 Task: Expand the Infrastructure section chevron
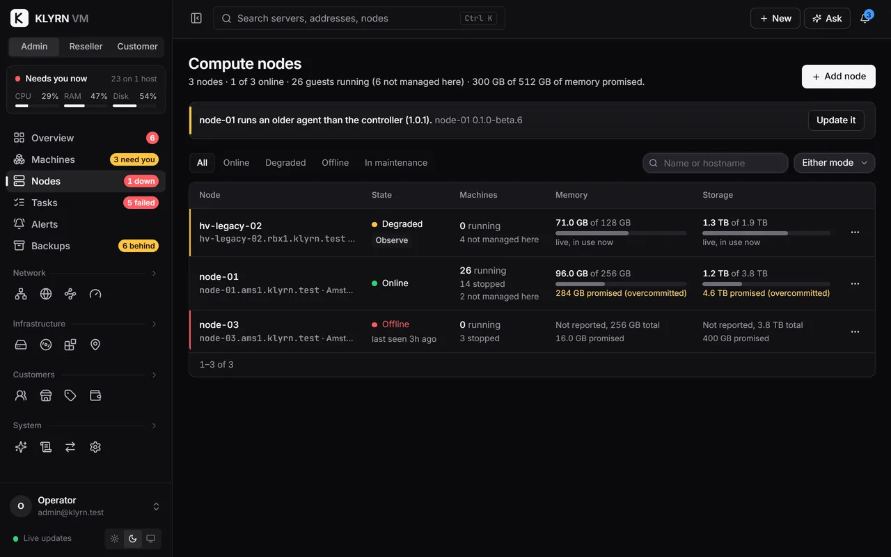click(154, 324)
